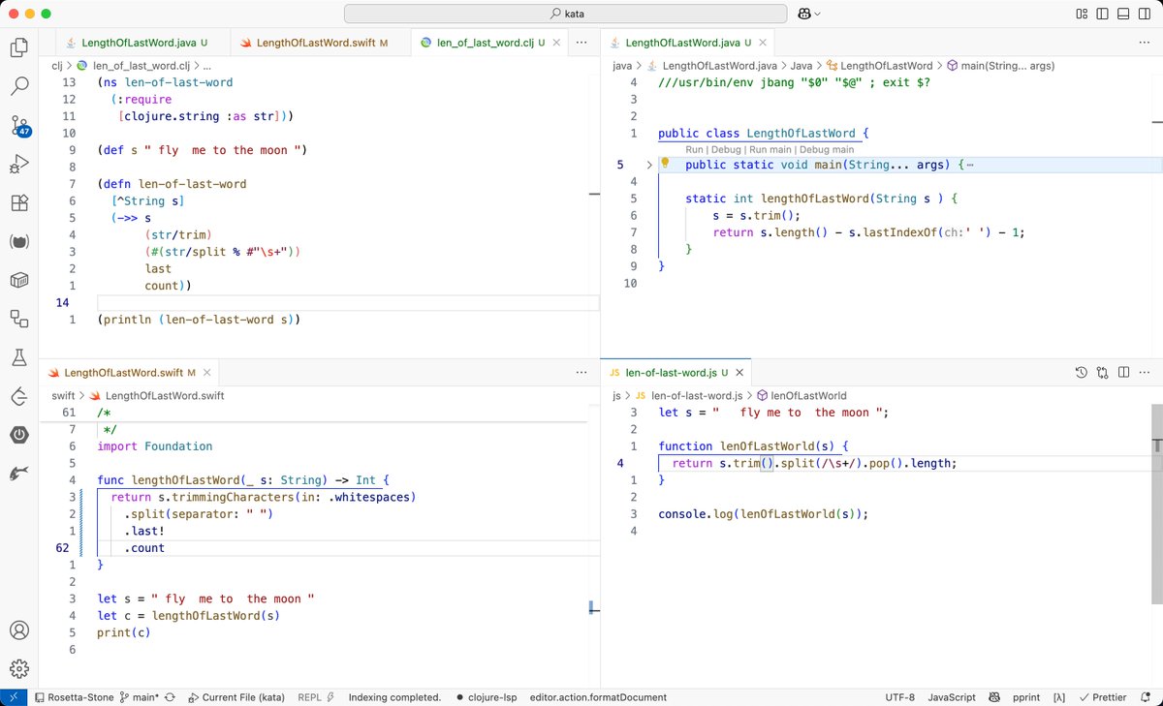Viewport: 1163px width, 706px height.
Task: Open the Run and Debug view
Action: (x=19, y=165)
